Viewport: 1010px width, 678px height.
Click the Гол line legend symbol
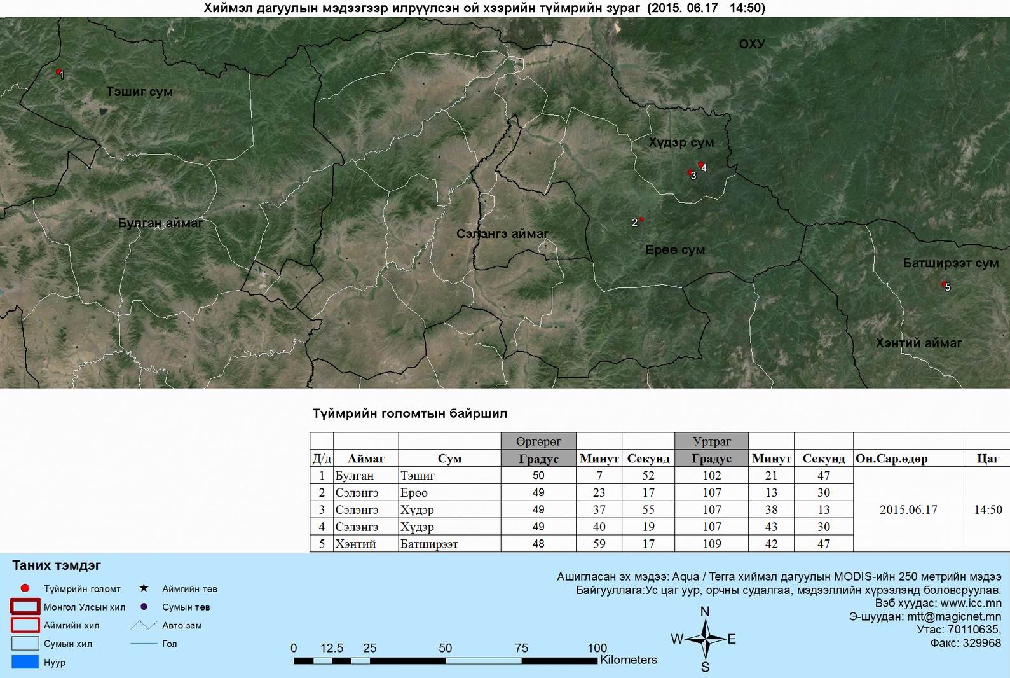[144, 644]
